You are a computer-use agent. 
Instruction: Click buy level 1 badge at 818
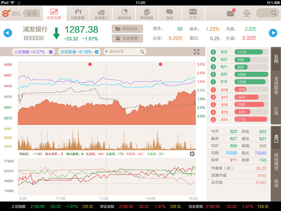[213, 90]
